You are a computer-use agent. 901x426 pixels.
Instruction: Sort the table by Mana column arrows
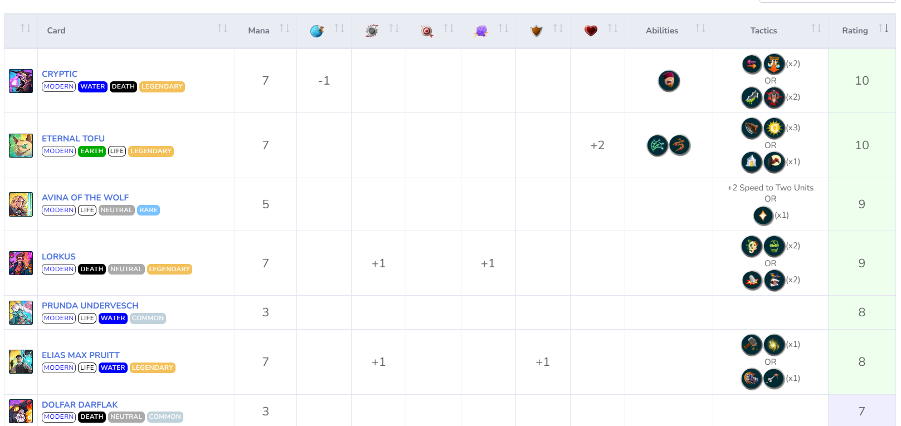tap(285, 28)
